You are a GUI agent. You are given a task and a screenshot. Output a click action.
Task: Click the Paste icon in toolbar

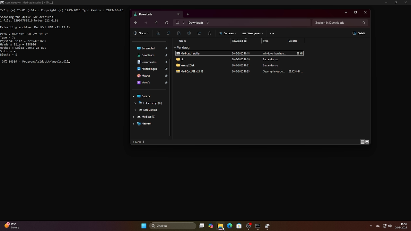179,33
